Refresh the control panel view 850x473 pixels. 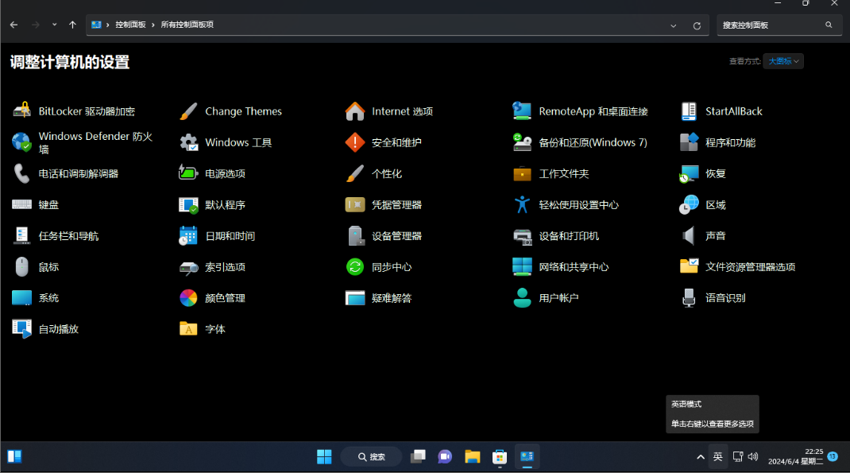[x=697, y=25]
